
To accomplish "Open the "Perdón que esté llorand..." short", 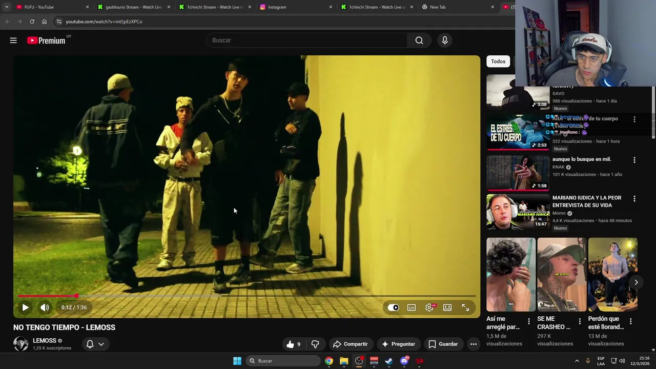I will 612,275.
